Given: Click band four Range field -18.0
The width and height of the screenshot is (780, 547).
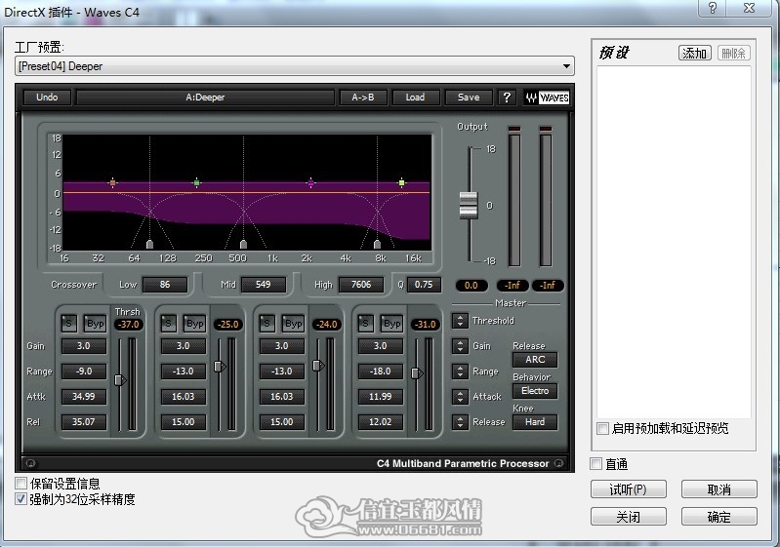Looking at the screenshot, I should tap(380, 371).
